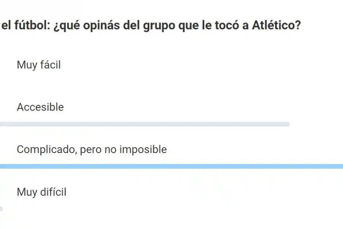Click the "Accesible" text label
343x229 pixels.
click(x=40, y=107)
